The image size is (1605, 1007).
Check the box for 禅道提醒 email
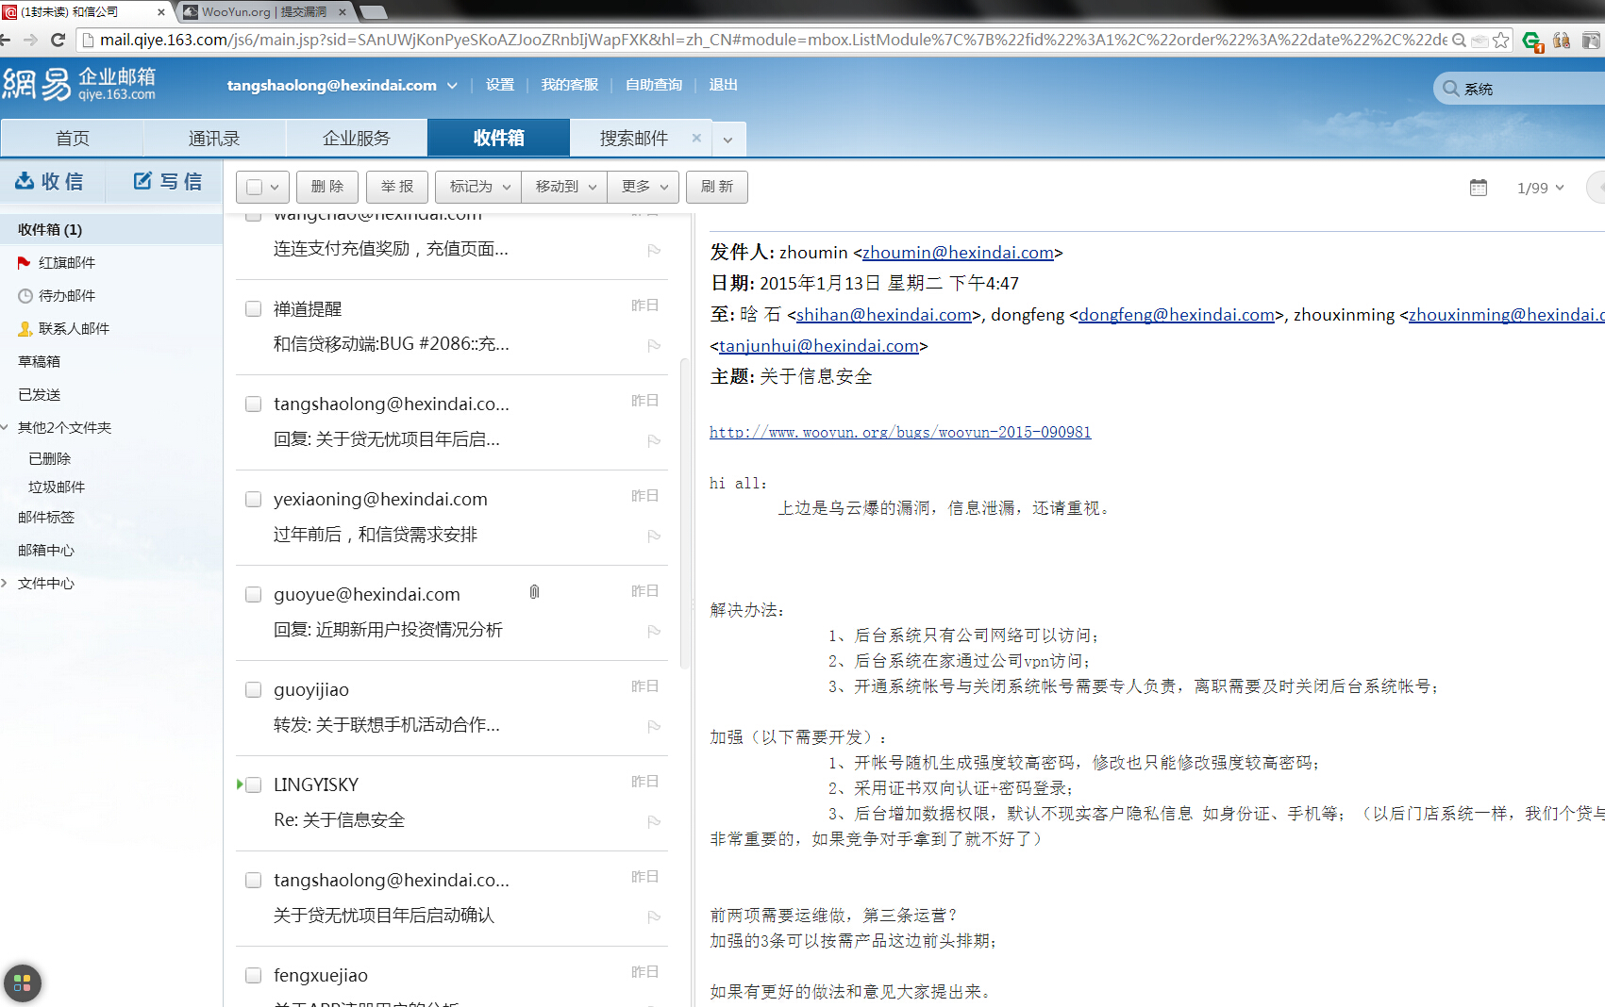(x=253, y=309)
